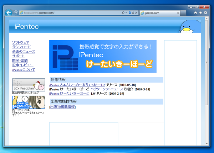Open the ベクターソフトニュース link
Screen dimensions: 214x153
click(x=107, y=89)
